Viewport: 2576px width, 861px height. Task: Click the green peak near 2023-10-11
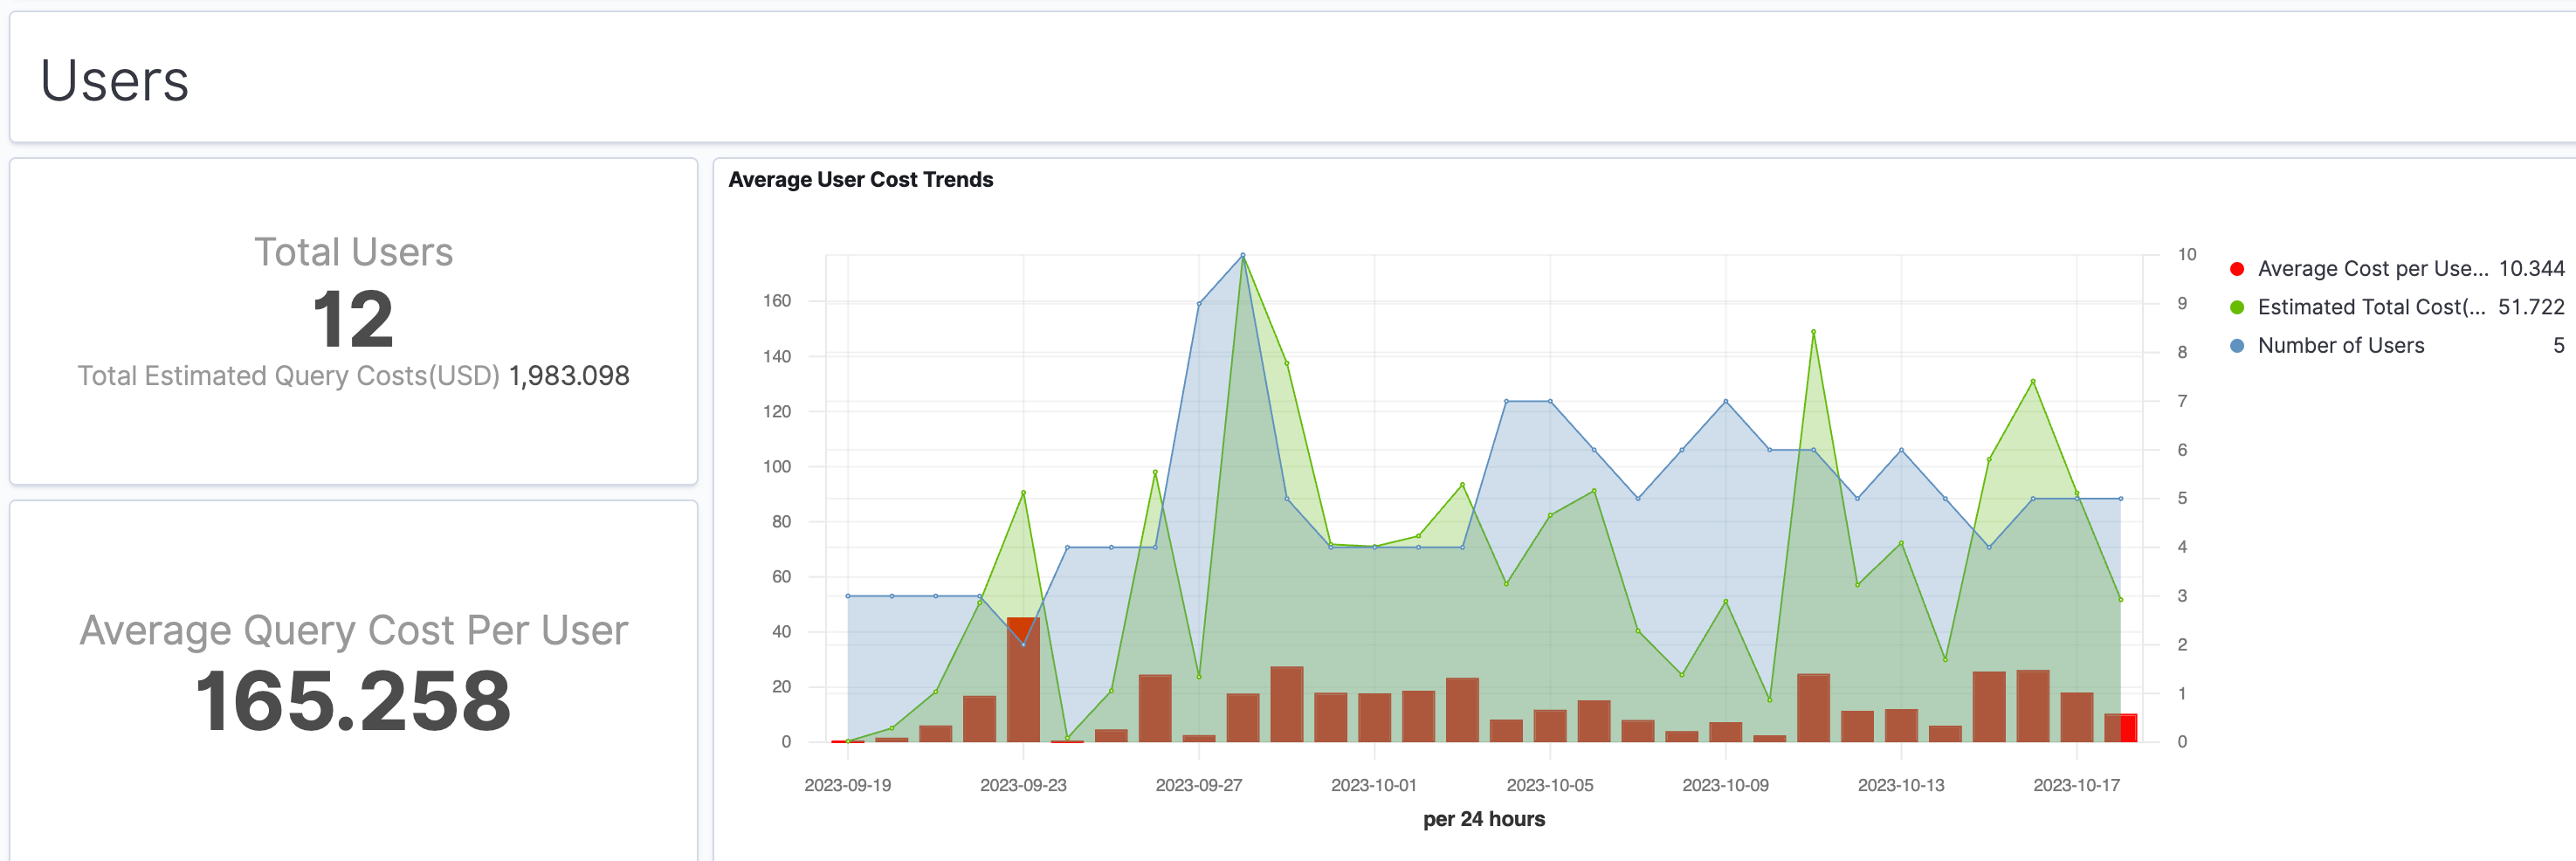coord(1814,330)
